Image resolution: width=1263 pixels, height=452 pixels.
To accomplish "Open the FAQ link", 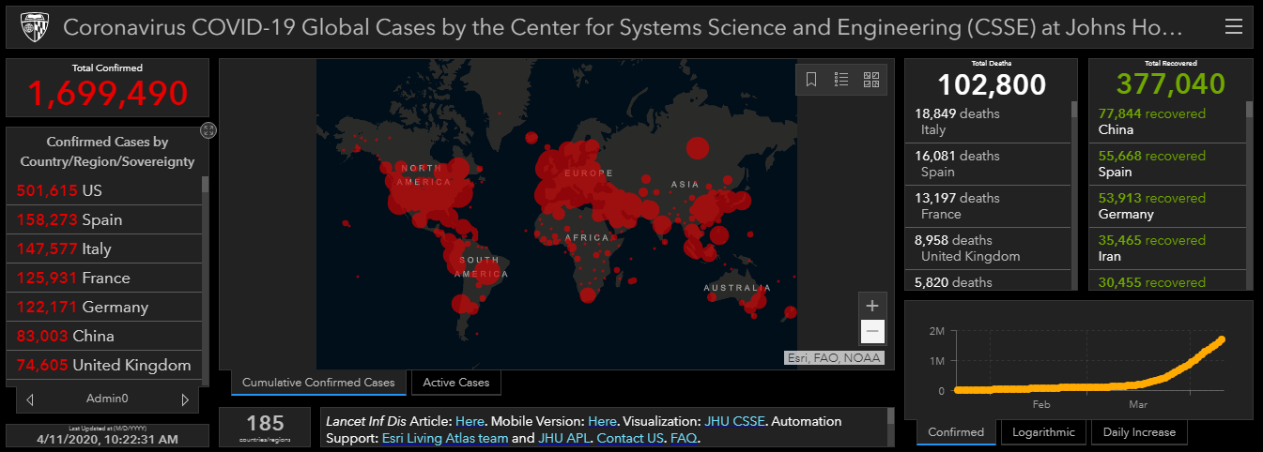I will click(685, 438).
